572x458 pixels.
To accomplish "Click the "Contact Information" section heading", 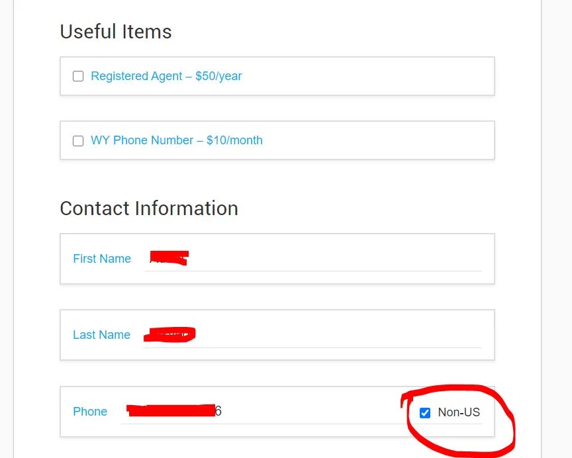I will pos(149,208).
